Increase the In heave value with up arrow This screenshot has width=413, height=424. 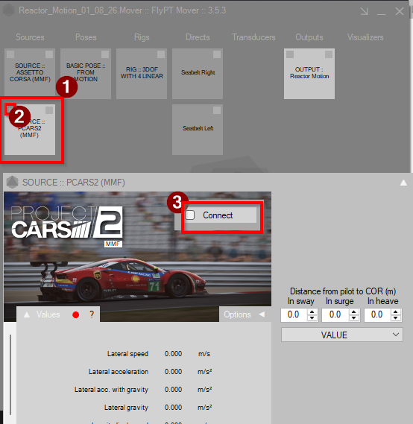[396, 311]
